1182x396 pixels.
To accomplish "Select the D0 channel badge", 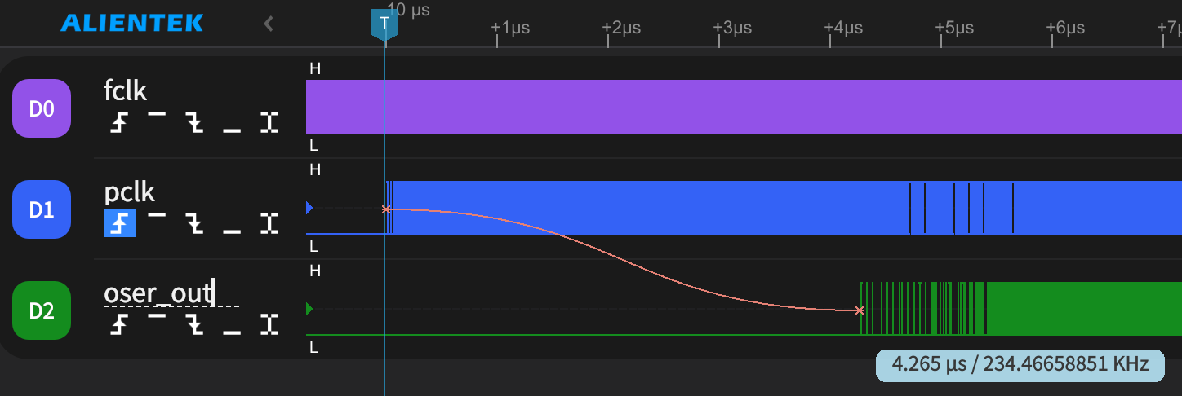I will point(42,108).
